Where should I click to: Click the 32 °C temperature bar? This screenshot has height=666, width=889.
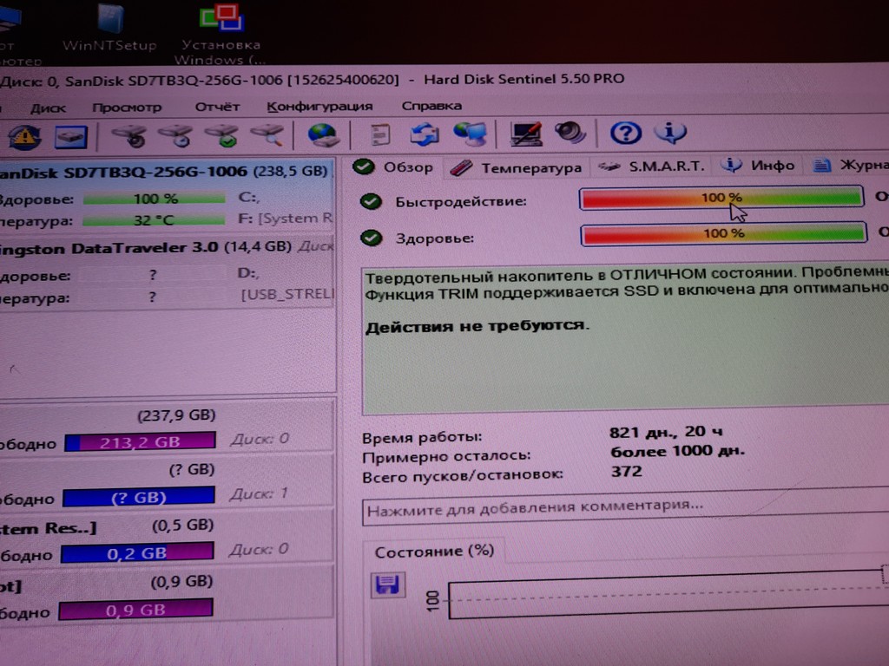[154, 220]
